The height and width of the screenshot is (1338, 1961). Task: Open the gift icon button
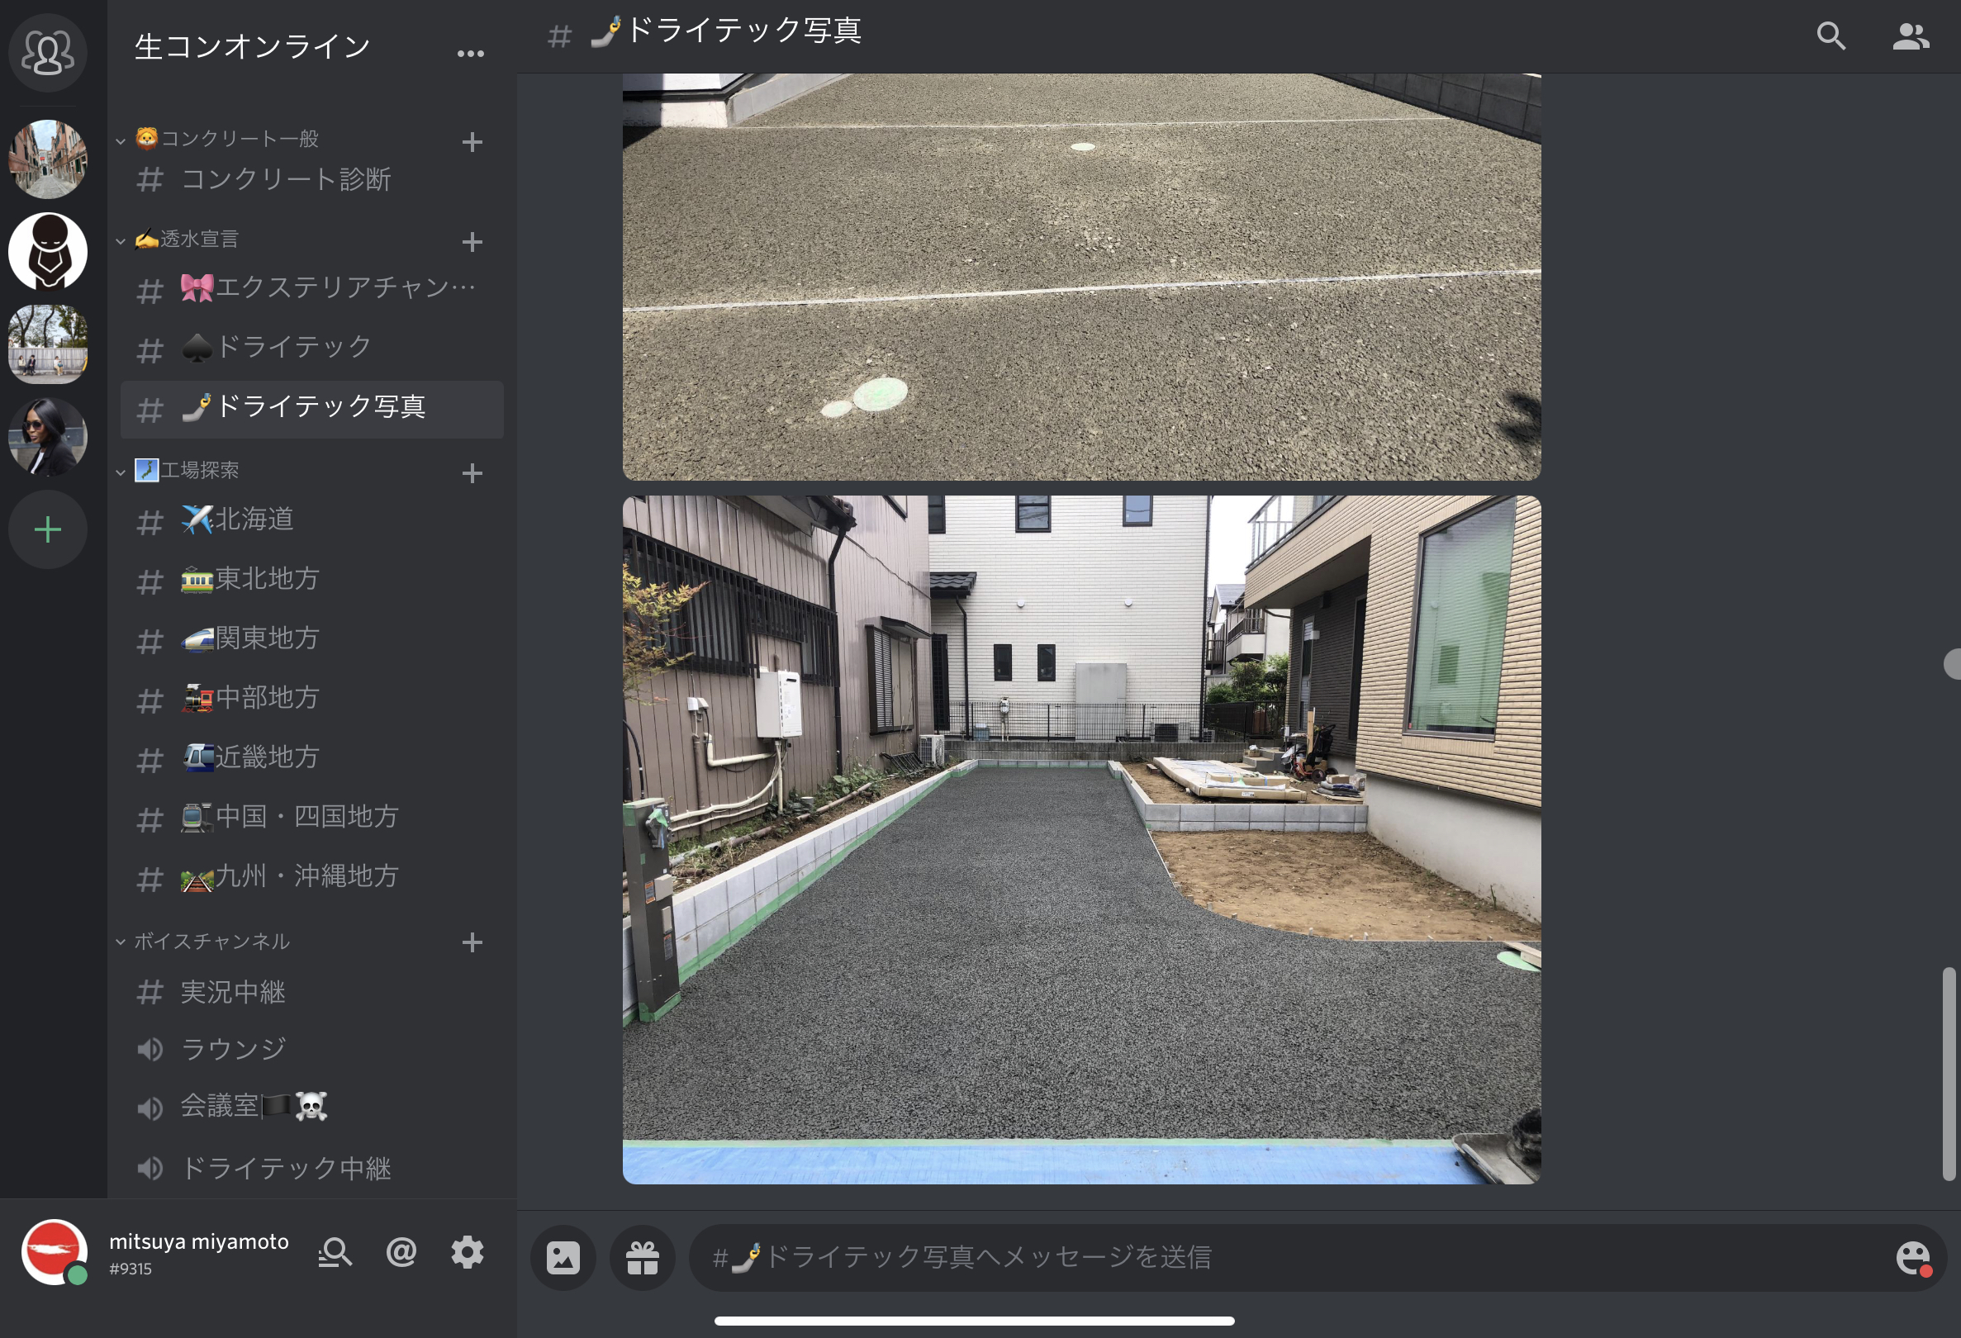pos(642,1258)
